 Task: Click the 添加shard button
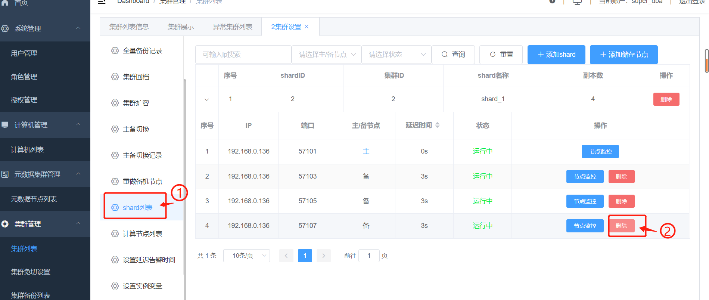pos(556,55)
